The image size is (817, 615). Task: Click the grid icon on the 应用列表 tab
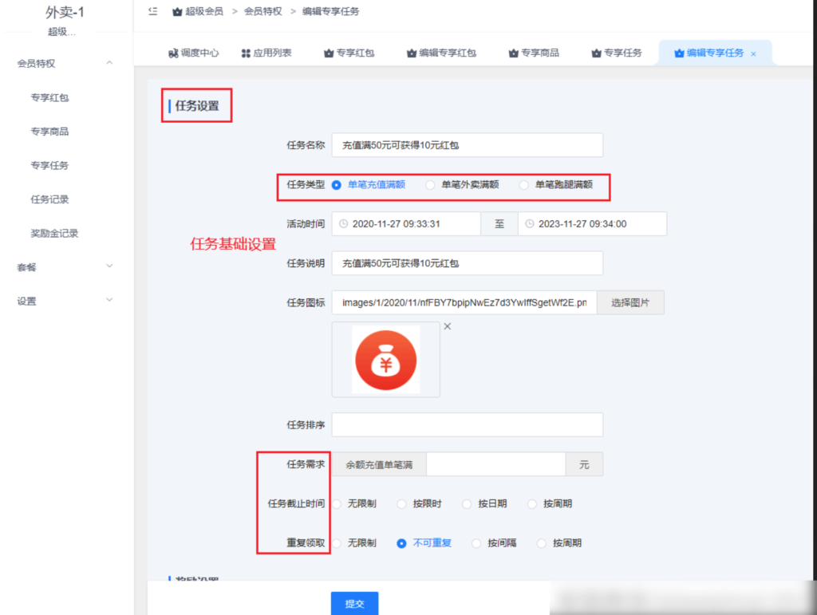coord(245,53)
